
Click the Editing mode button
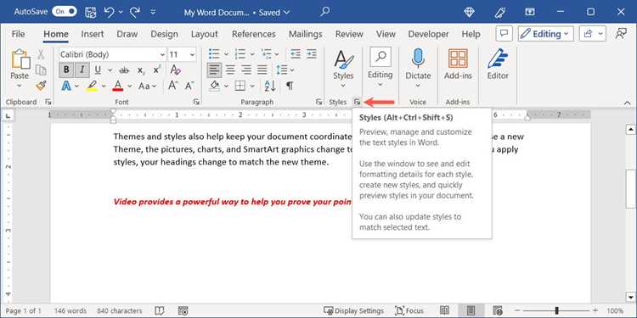click(545, 34)
